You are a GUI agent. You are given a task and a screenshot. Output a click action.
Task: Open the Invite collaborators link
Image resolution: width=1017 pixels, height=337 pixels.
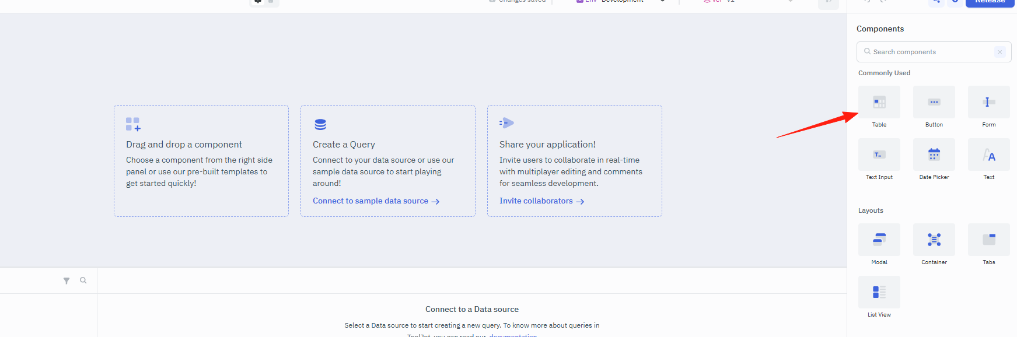541,201
